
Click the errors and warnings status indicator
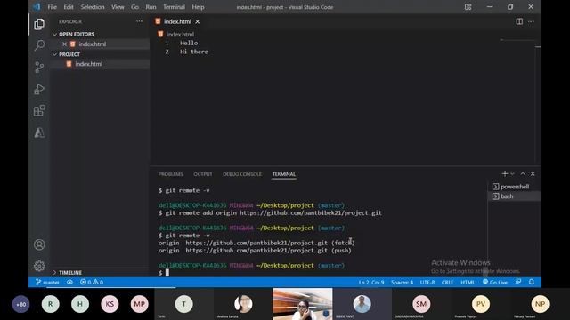[92, 283]
